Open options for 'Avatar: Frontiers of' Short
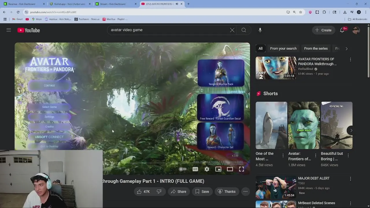This screenshot has width=370, height=208. 316,155
